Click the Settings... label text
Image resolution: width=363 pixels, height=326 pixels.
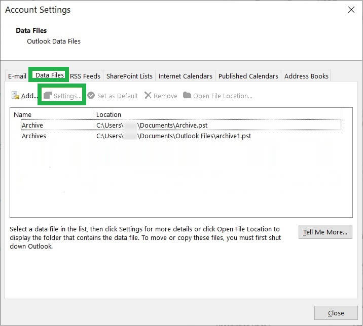(x=67, y=96)
